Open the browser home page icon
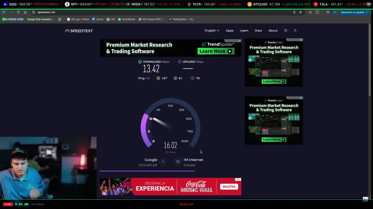 click(25, 12)
